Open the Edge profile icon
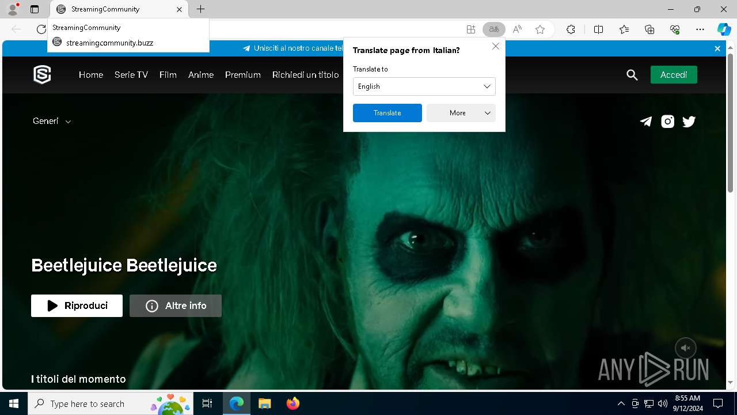The image size is (737, 415). click(x=13, y=9)
